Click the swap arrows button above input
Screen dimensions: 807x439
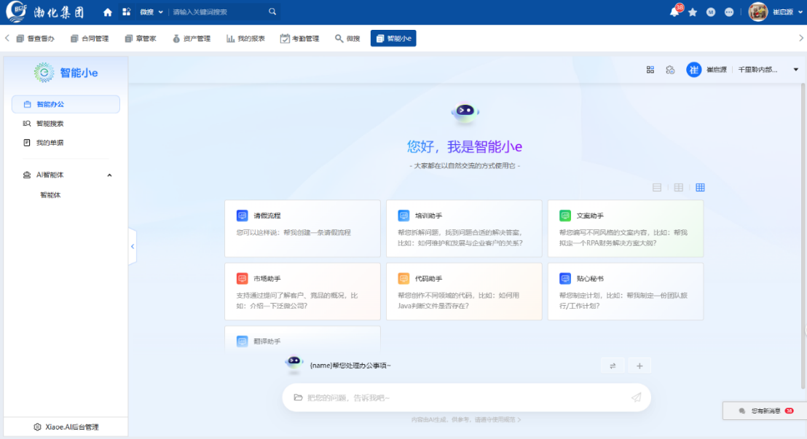(x=613, y=365)
